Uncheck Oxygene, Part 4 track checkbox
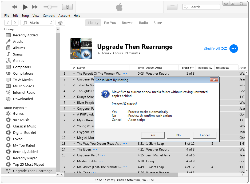The width and height of the screenshot is (250, 184). [74, 155]
